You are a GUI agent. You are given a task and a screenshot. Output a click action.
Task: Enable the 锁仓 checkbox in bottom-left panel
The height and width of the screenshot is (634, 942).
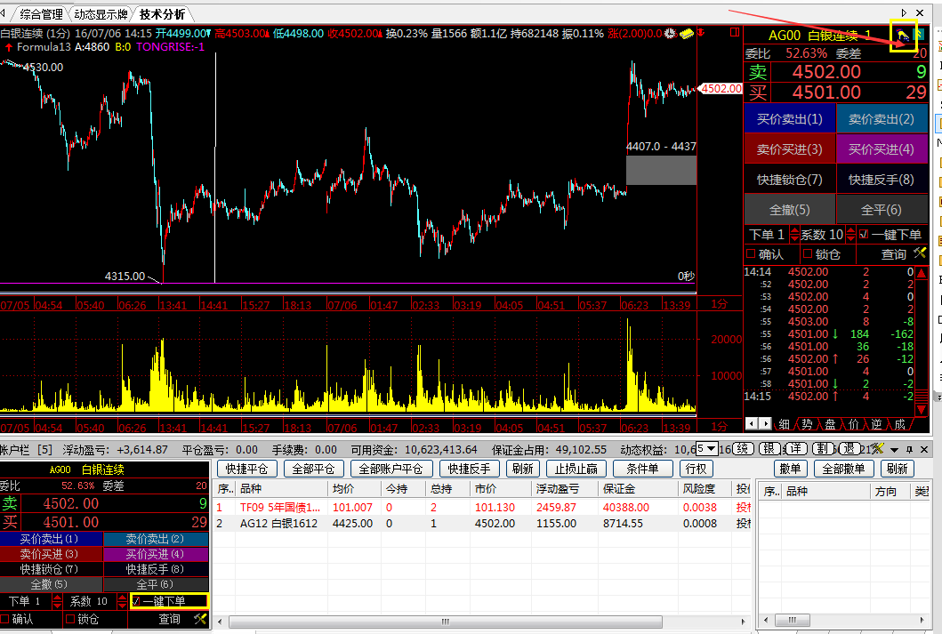69,619
